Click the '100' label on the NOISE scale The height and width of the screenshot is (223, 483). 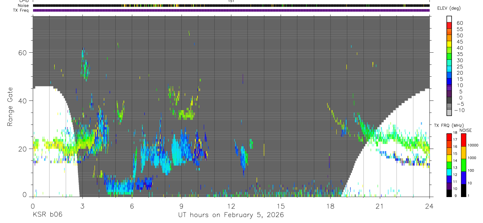(x=471, y=170)
